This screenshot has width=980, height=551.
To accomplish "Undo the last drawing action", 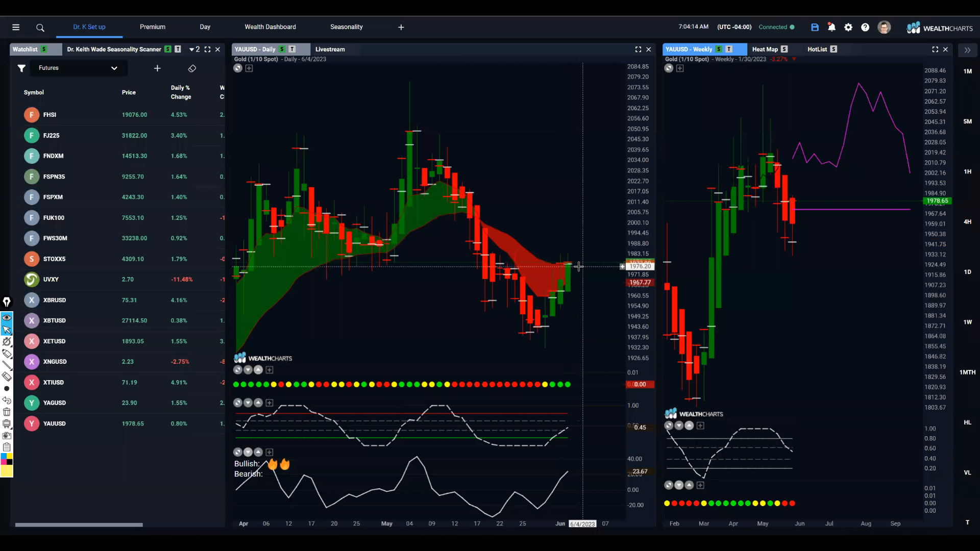I will tap(7, 400).
